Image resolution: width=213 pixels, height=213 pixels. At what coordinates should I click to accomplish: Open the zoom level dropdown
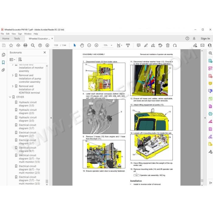(x=112, y=45)
